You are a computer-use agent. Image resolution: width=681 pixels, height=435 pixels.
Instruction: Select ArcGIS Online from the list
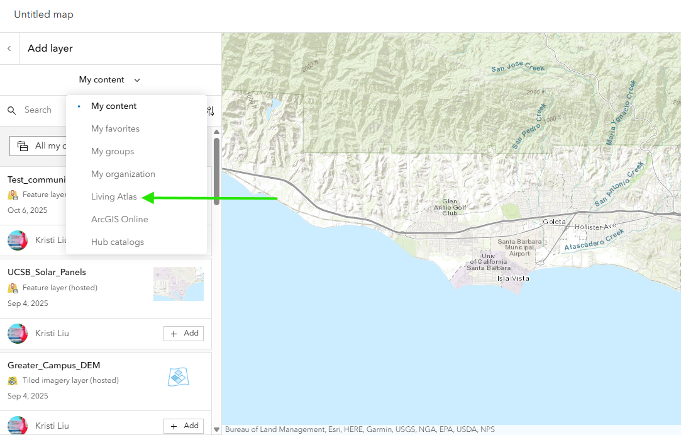click(x=119, y=220)
